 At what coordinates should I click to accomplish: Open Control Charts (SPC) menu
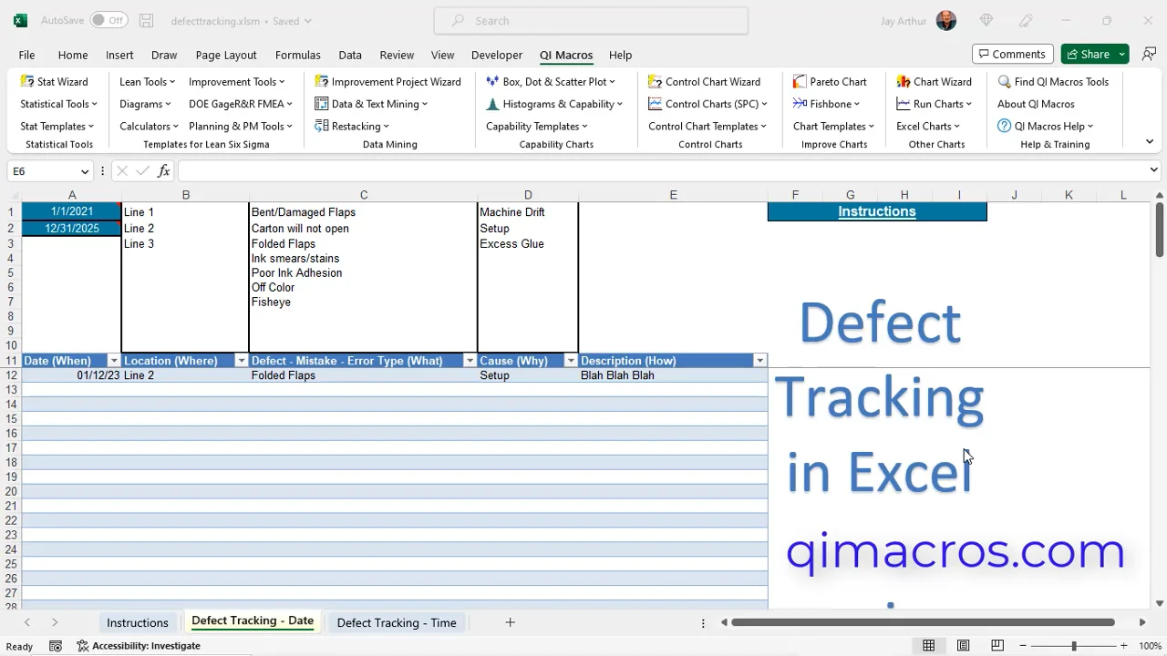[x=707, y=104]
